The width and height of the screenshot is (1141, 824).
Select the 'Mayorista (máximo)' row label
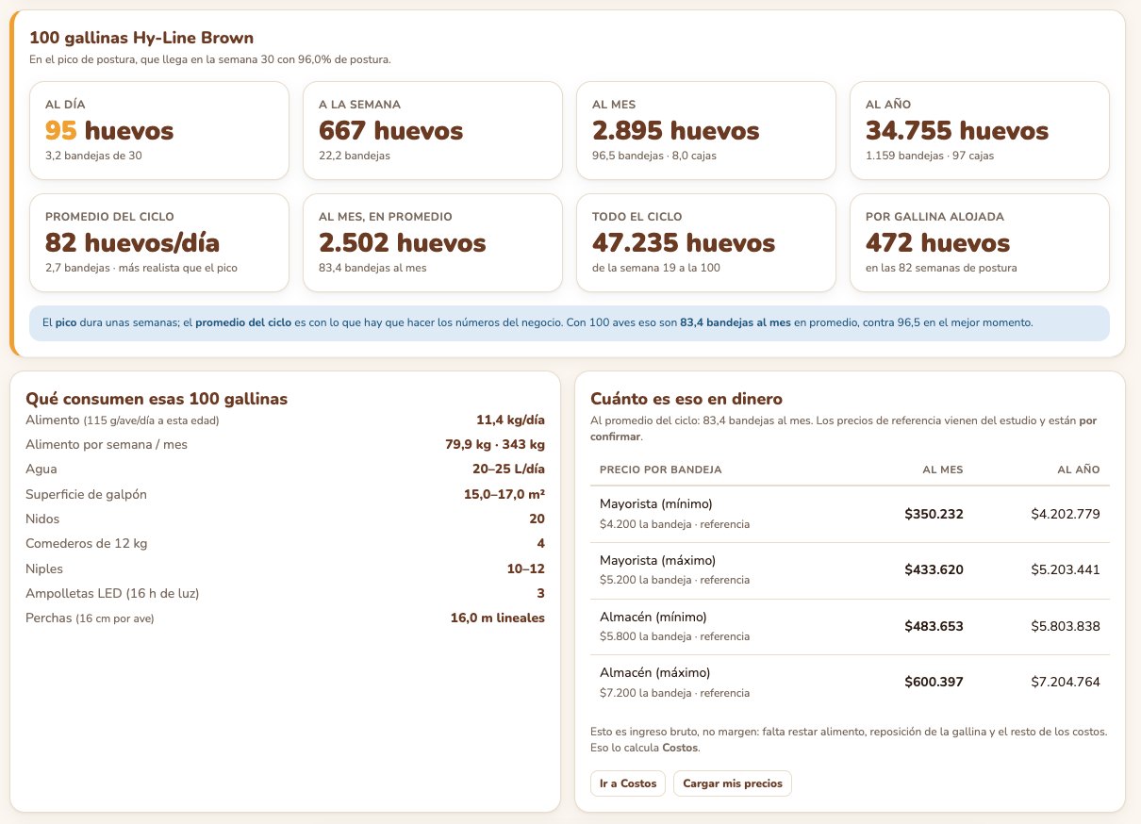click(x=657, y=560)
